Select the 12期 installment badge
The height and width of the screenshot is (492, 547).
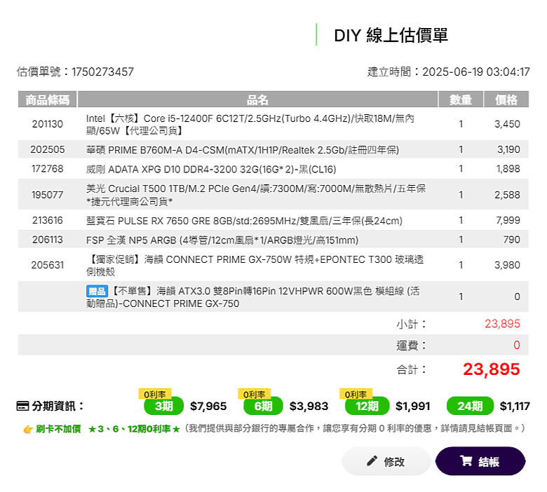367,406
